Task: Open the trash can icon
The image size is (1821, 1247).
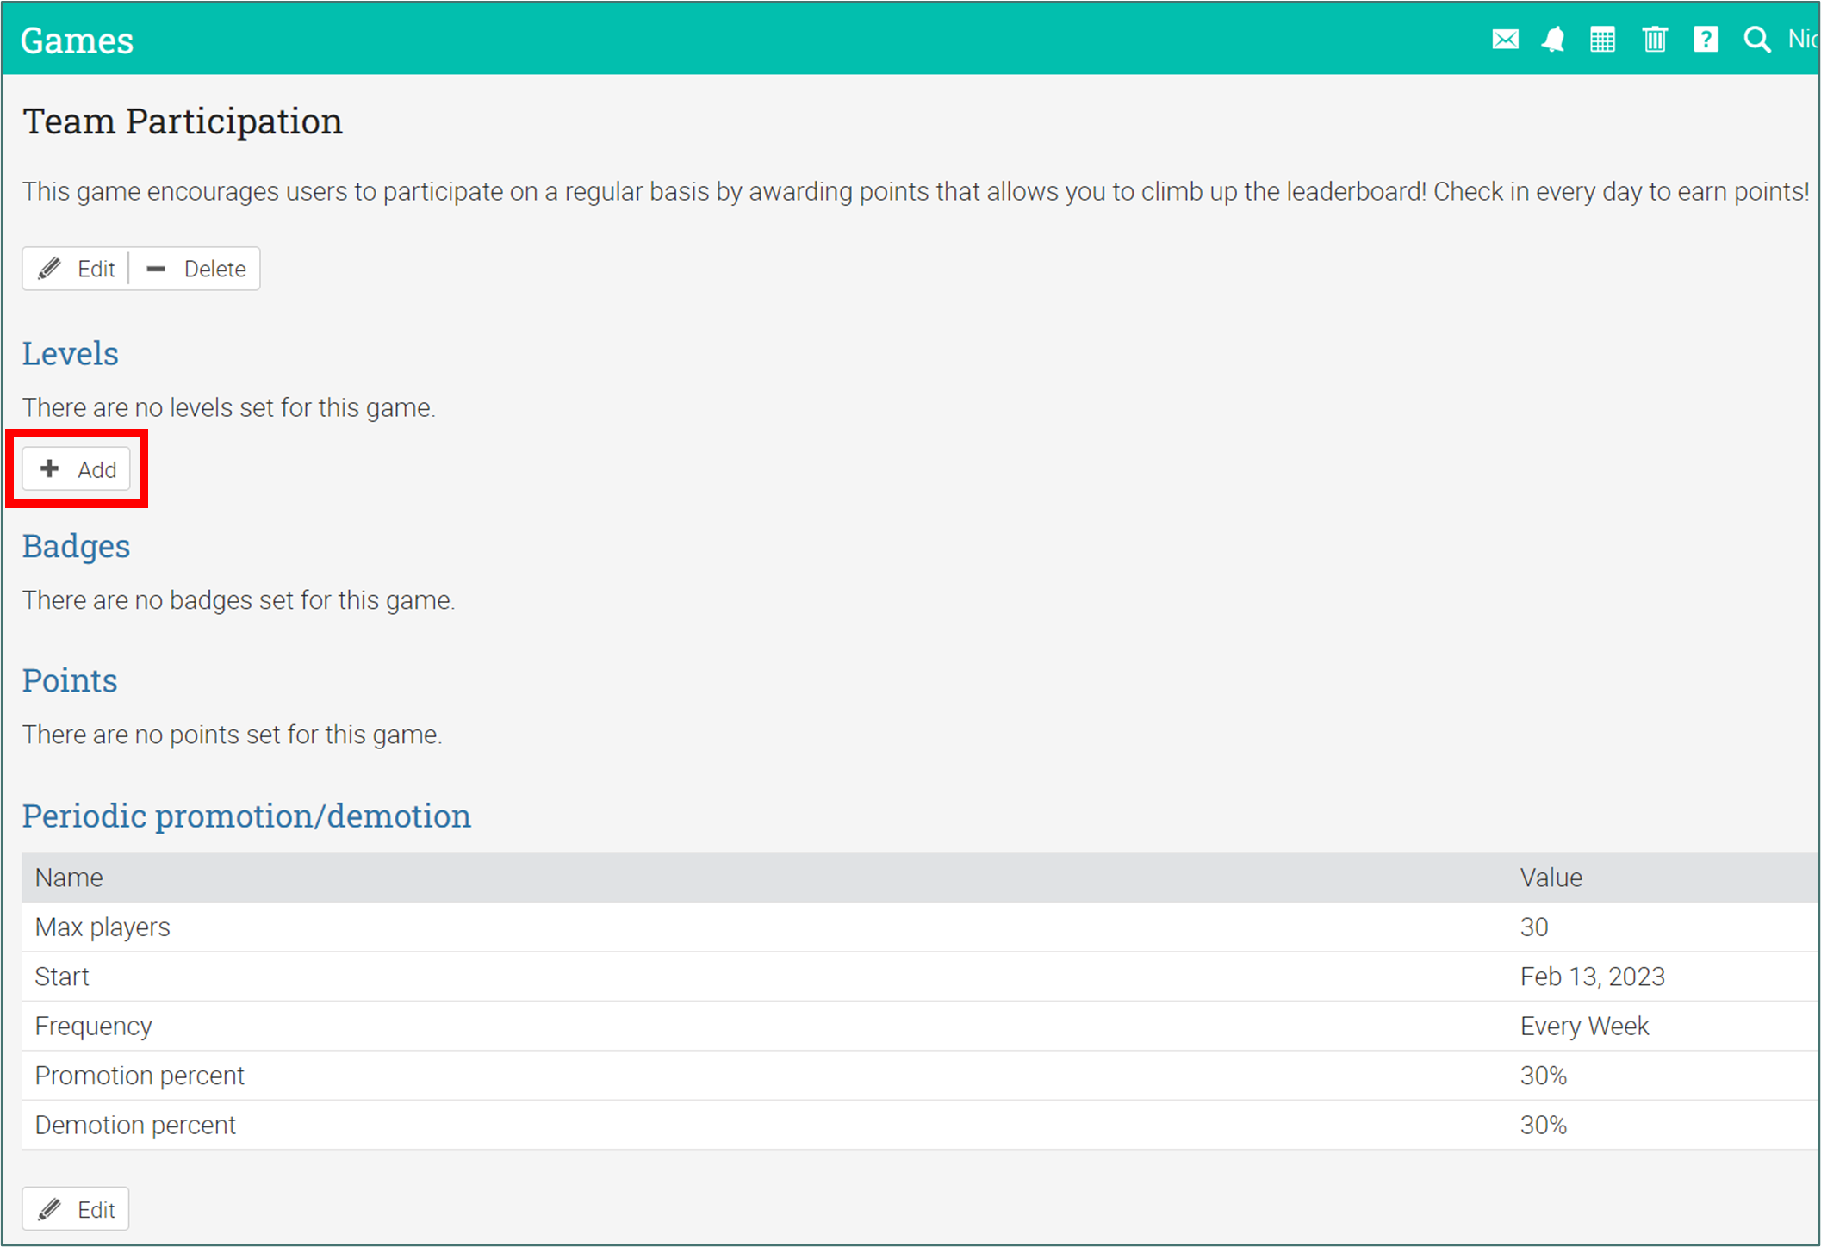Action: (1654, 40)
